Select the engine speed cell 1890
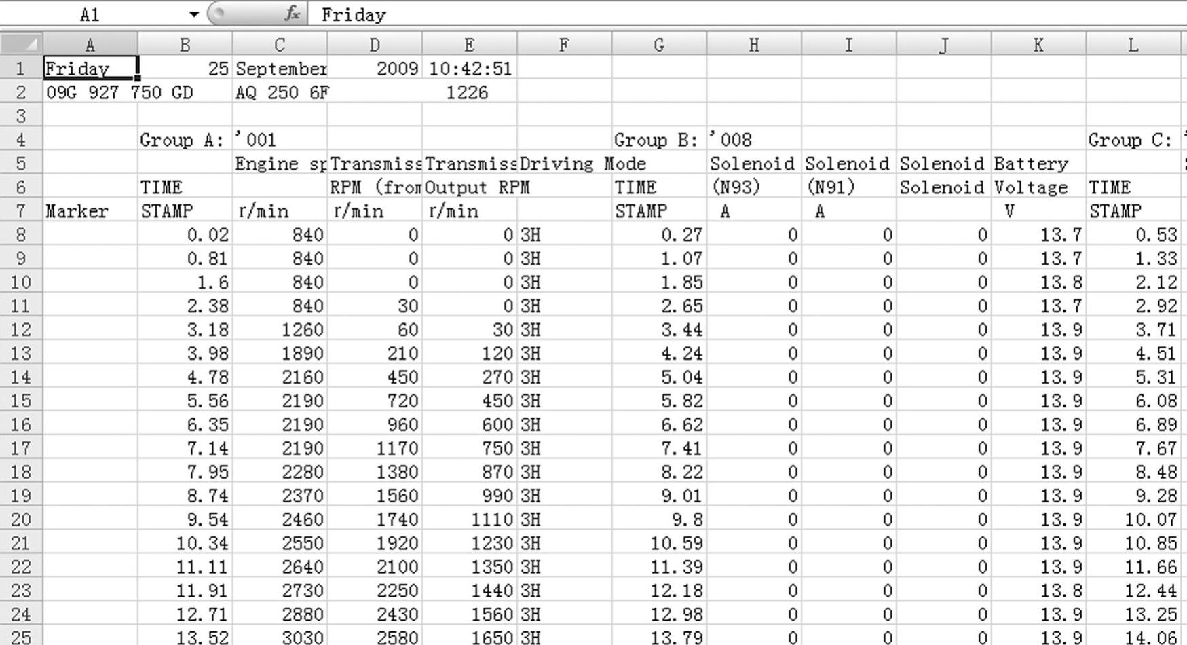 [280, 353]
